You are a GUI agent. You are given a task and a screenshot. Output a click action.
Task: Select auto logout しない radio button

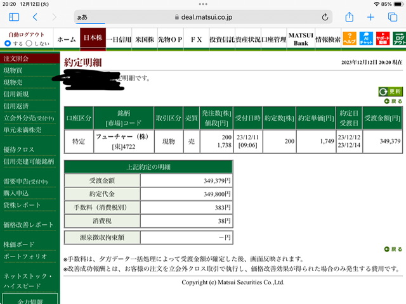[29, 43]
